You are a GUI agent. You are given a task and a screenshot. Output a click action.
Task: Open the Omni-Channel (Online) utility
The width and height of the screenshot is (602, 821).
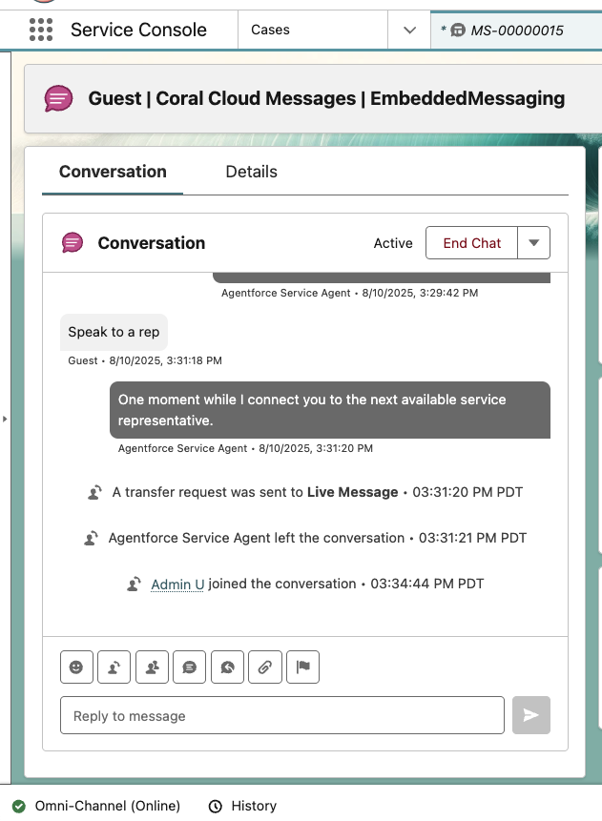95,806
